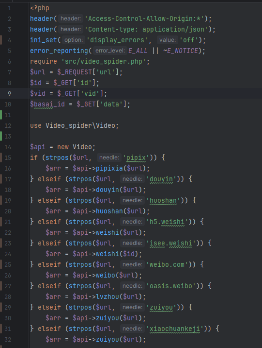Click the green change marker at line 13
262x348 pixels.
[x=1, y=136]
